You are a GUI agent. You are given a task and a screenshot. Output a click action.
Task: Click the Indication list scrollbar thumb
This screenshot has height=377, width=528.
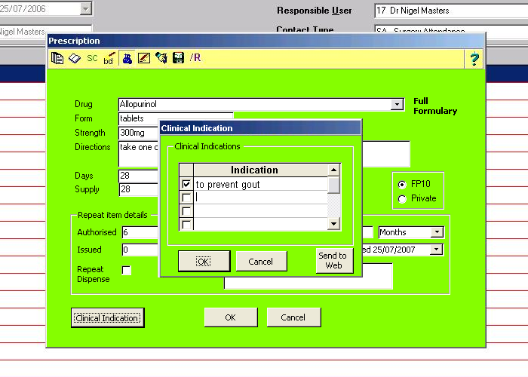pos(333,185)
